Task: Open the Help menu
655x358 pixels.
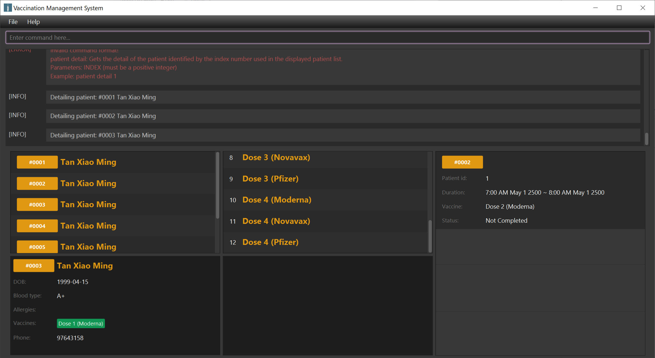Action: point(33,22)
